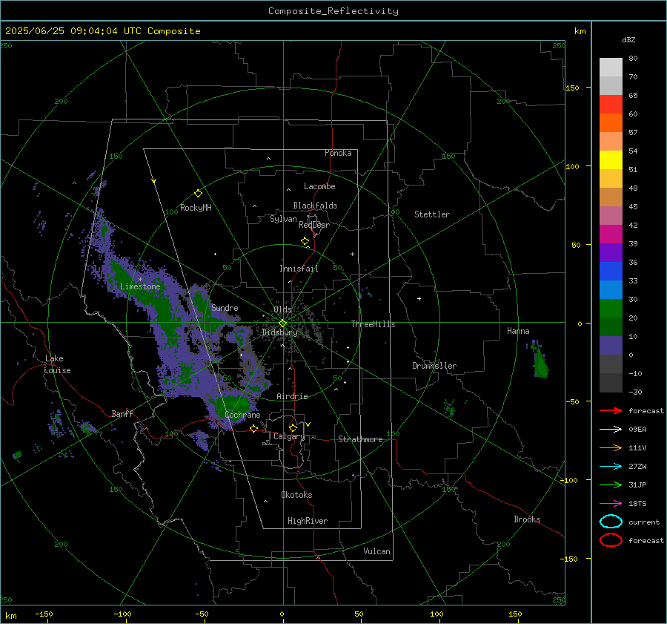Click the Banff label
The width and height of the screenshot is (667, 624).
[122, 414]
